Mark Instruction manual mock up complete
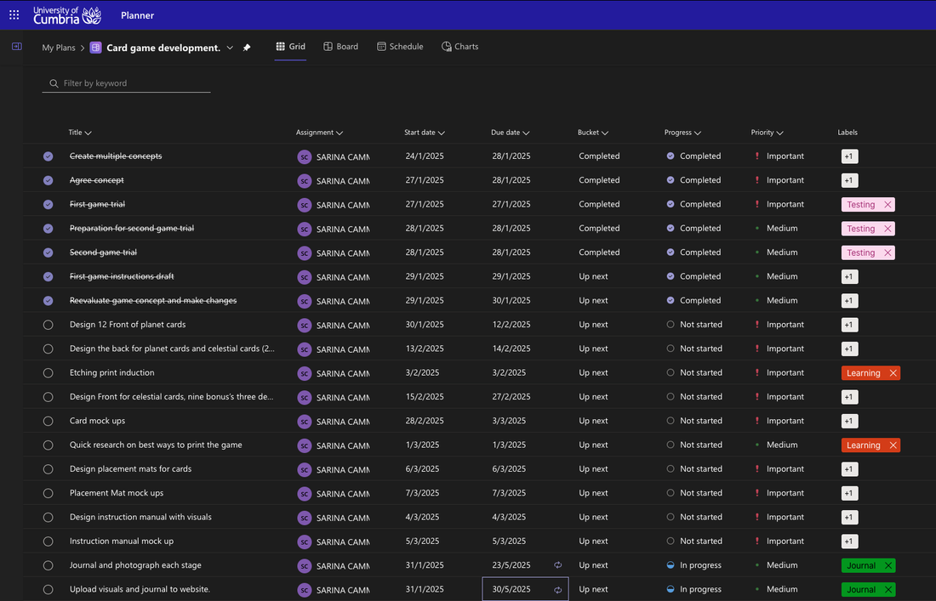Image resolution: width=936 pixels, height=601 pixels. (x=49, y=541)
